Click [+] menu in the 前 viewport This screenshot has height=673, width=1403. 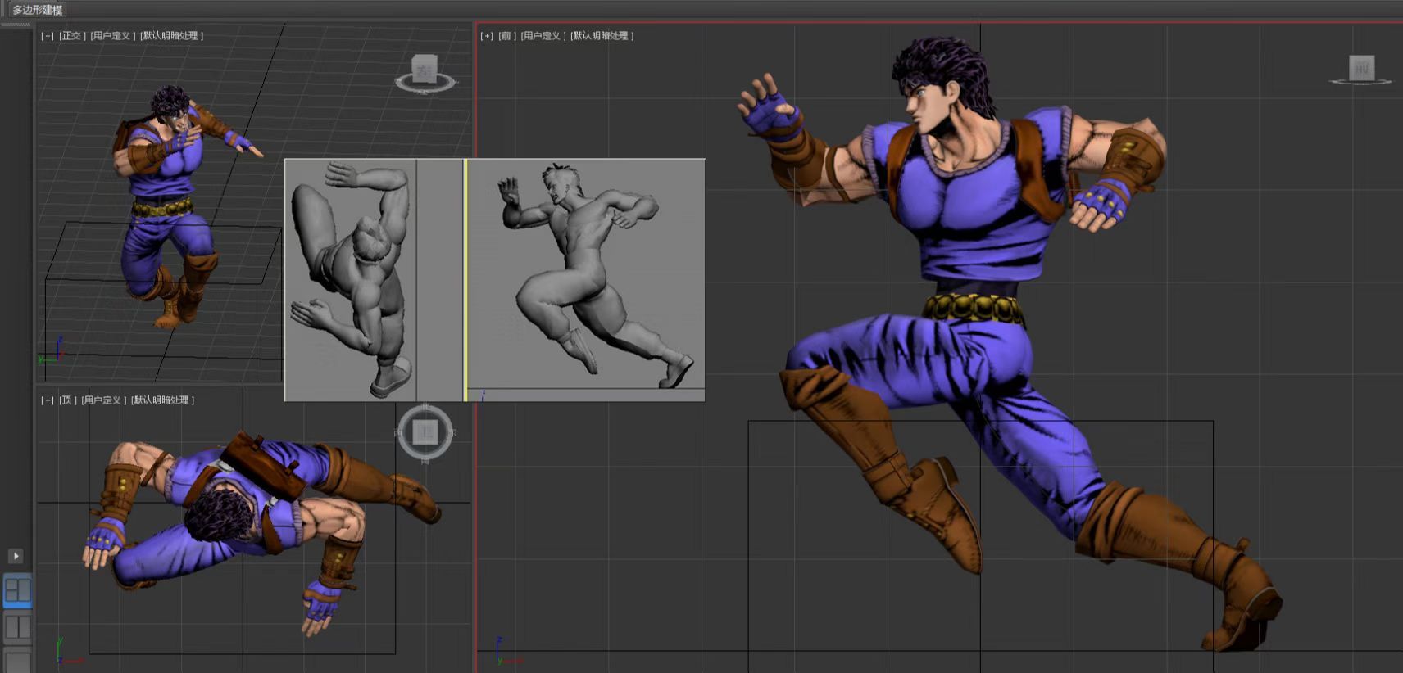pos(487,36)
